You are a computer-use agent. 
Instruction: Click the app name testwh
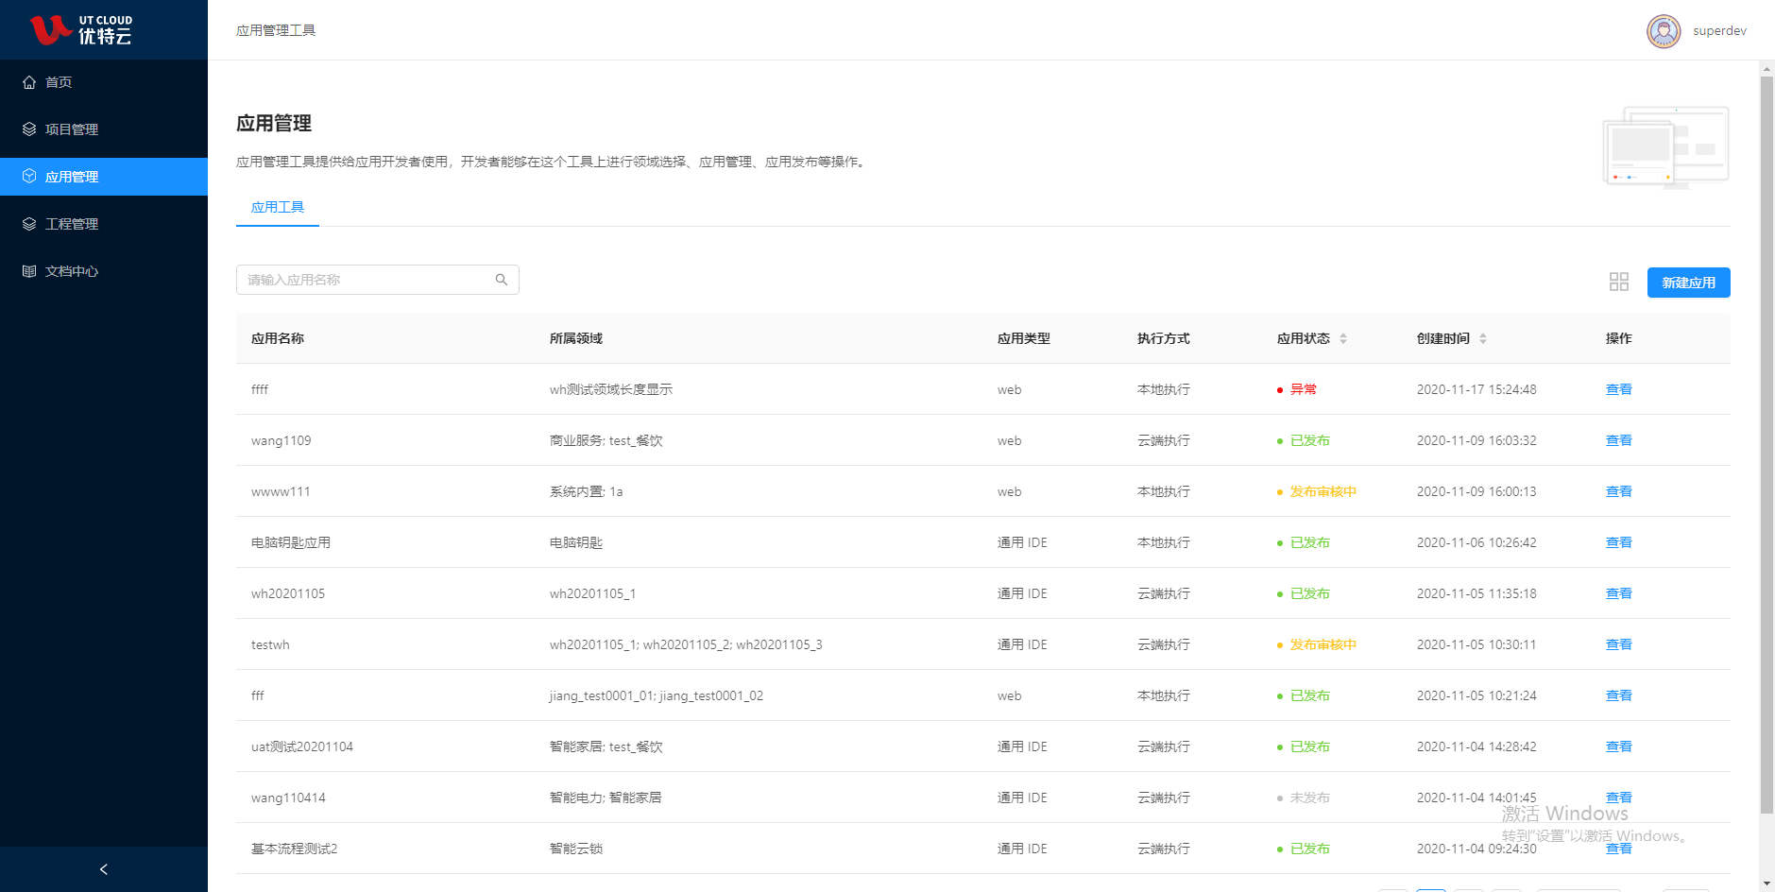270,644
